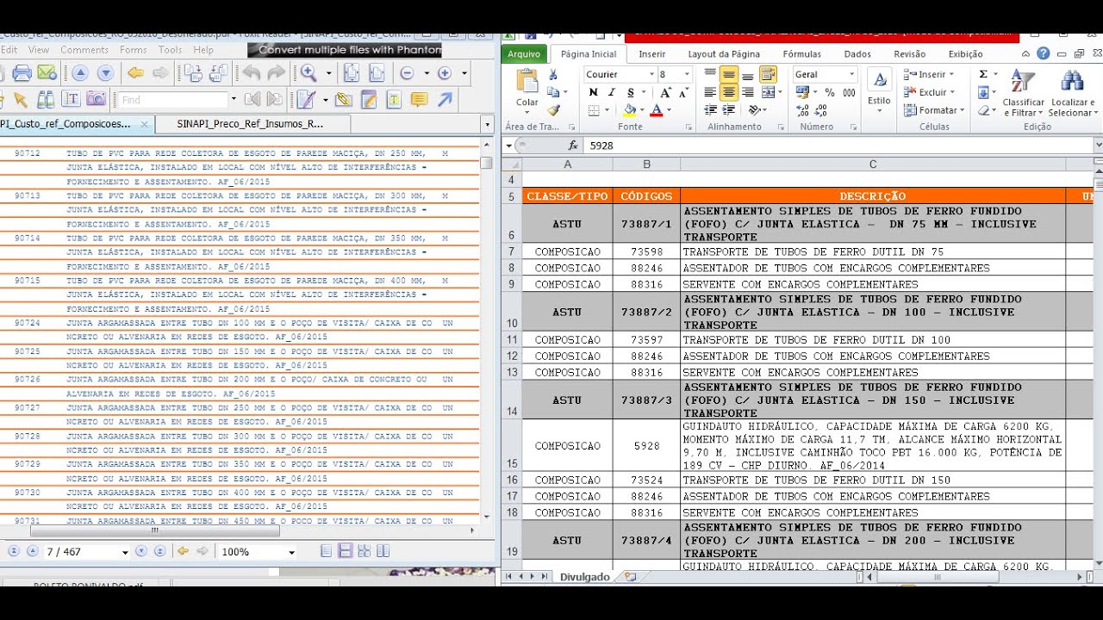Toggle Wrap Text button in Alinhamento group
1103x620 pixels.
point(769,75)
